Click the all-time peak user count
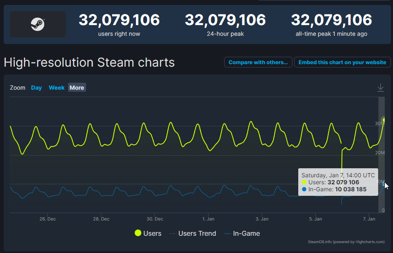This screenshot has height=253, width=393. pos(331,20)
